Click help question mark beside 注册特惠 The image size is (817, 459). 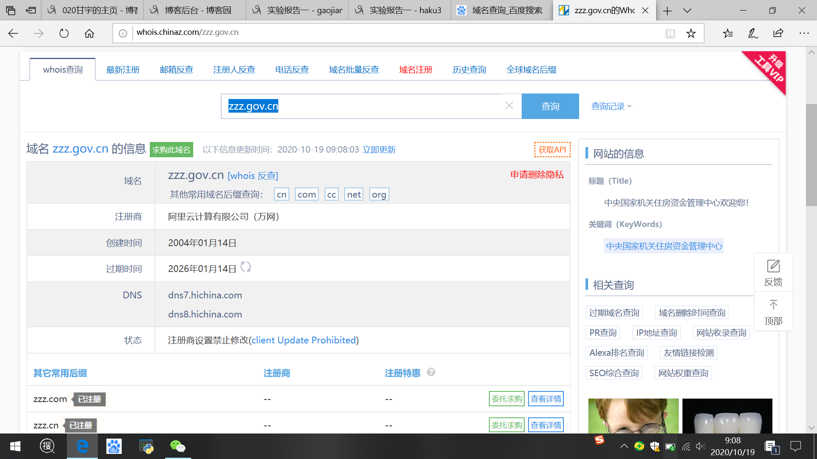coord(431,372)
